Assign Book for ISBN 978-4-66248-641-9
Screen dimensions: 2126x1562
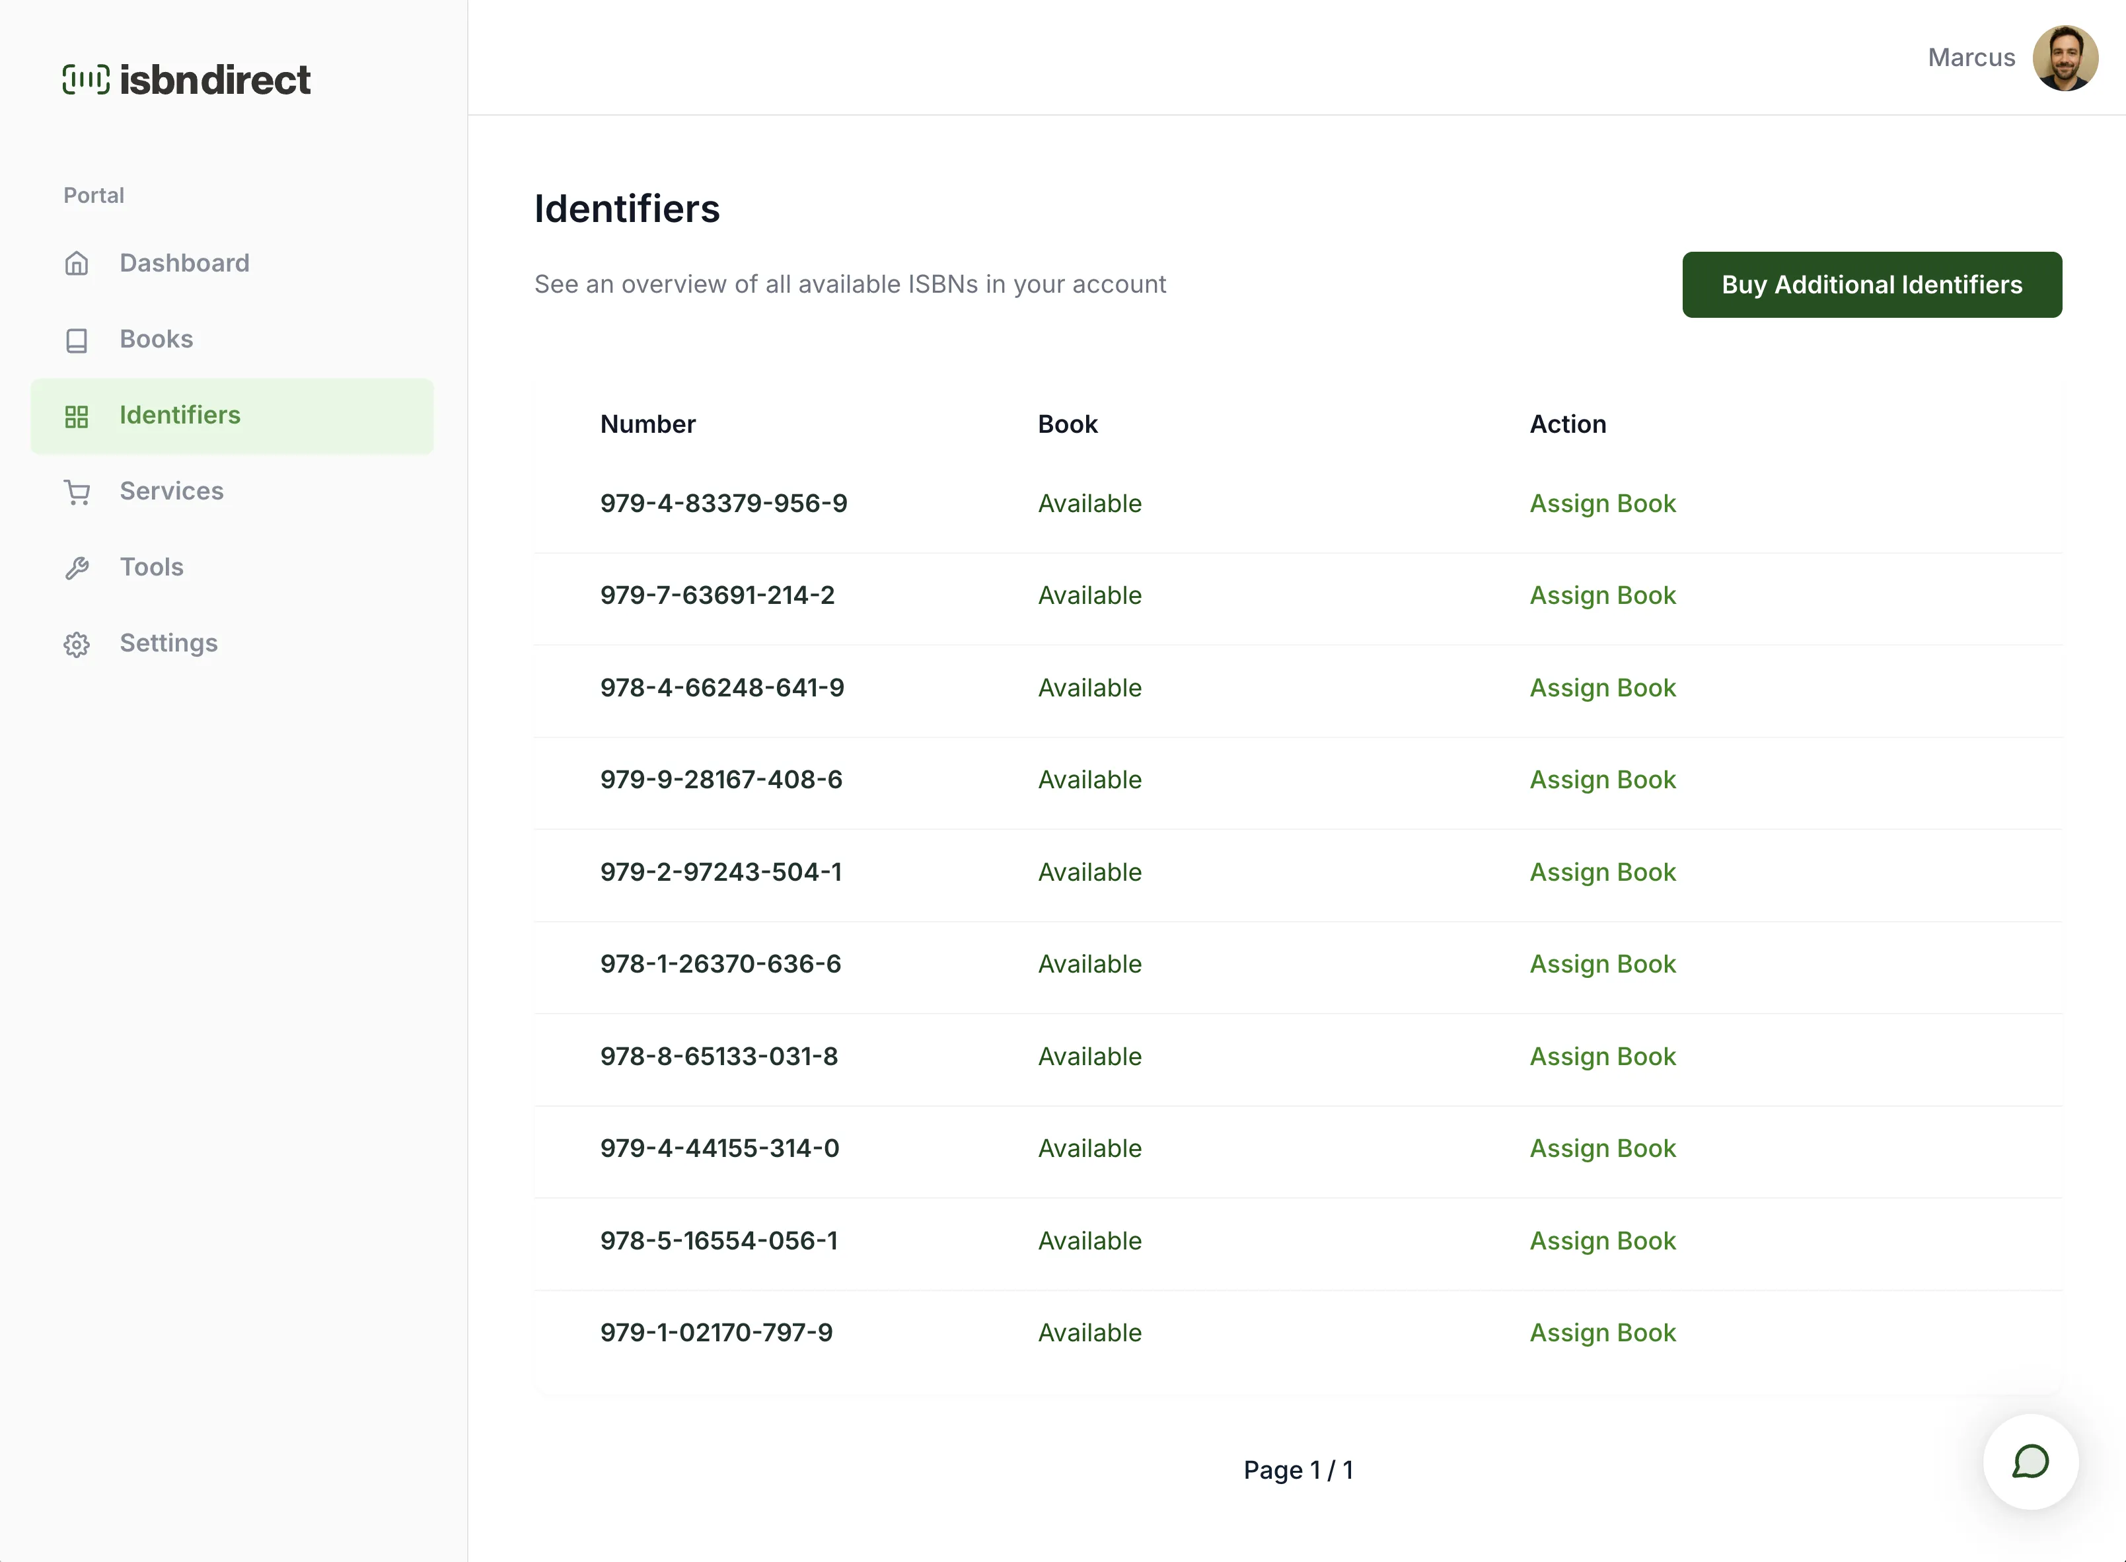tap(1602, 687)
